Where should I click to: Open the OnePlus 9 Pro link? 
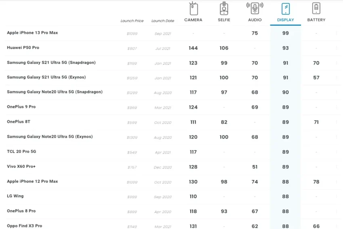pos(21,107)
